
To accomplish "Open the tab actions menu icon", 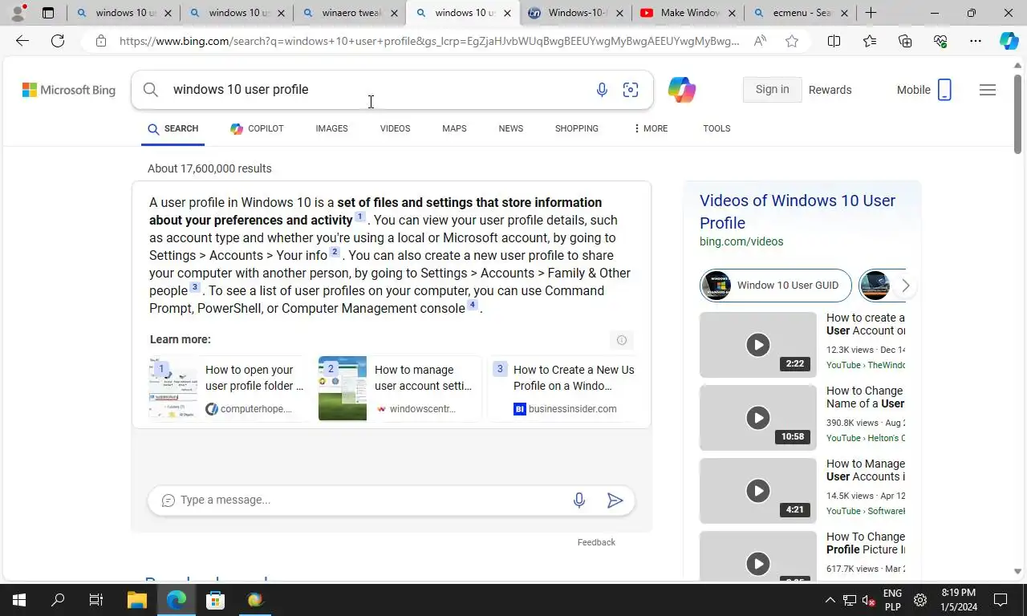I will (x=48, y=13).
